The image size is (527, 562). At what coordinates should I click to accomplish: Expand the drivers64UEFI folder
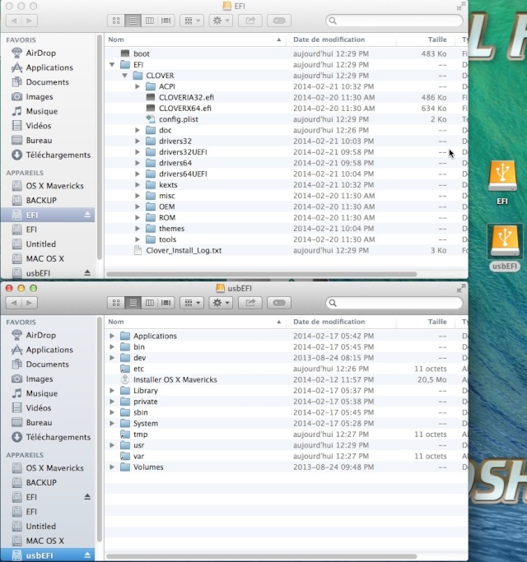coord(138,174)
